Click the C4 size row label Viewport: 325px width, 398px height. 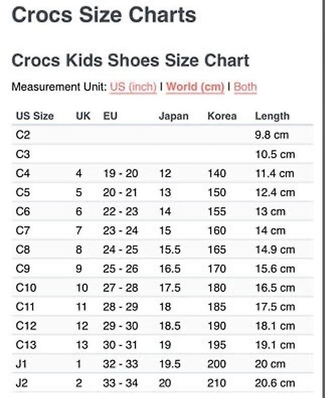point(23,174)
